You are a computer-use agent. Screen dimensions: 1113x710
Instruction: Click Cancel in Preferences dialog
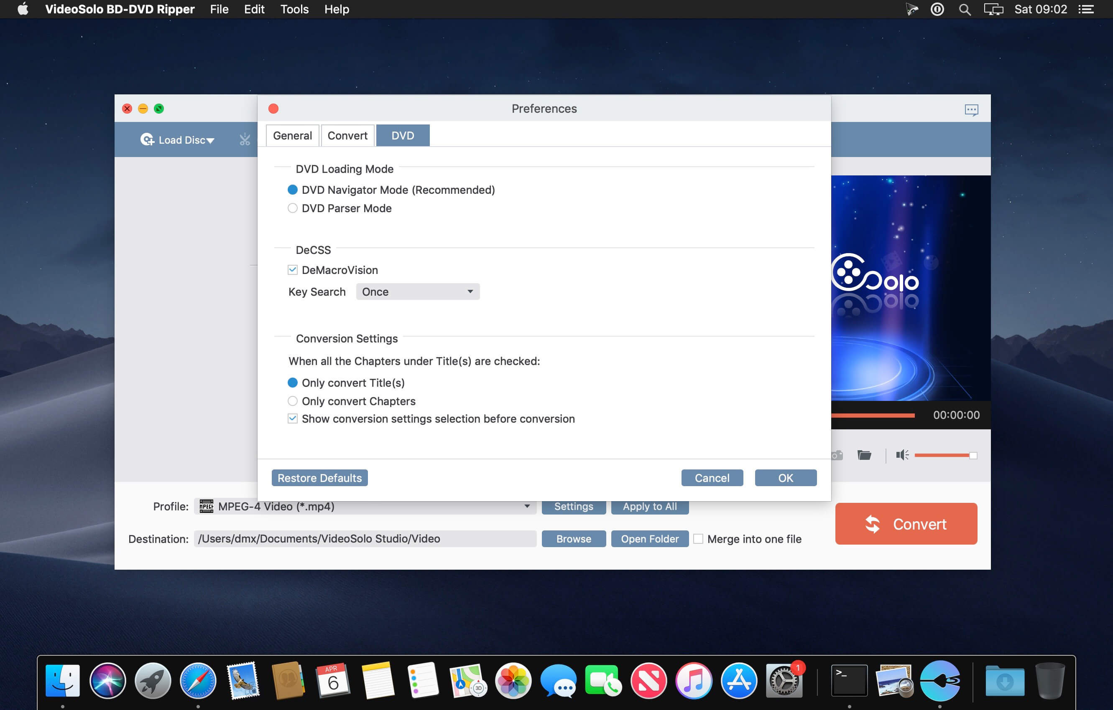tap(712, 478)
